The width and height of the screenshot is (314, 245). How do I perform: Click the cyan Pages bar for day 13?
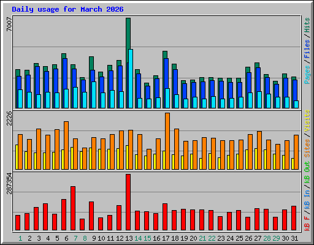click(131, 78)
